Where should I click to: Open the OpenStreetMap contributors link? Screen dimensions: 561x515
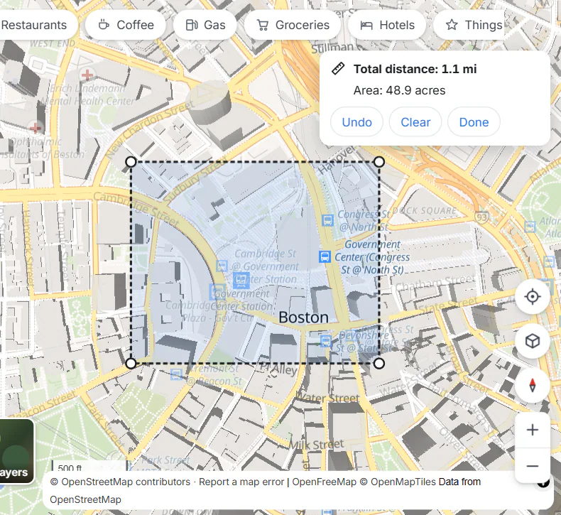(x=120, y=482)
